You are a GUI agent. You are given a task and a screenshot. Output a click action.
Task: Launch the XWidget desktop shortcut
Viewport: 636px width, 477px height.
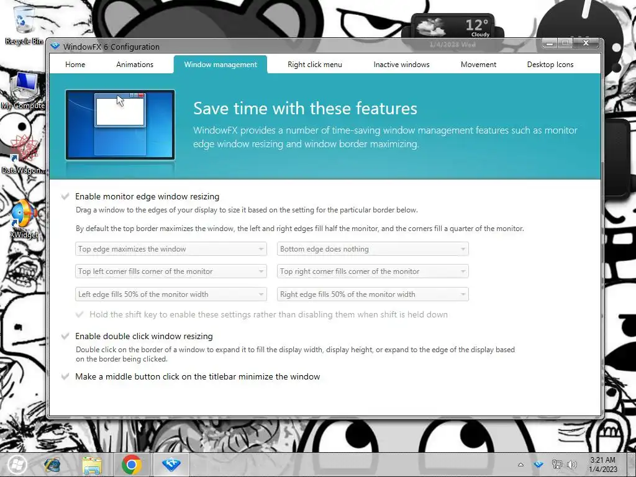point(24,218)
